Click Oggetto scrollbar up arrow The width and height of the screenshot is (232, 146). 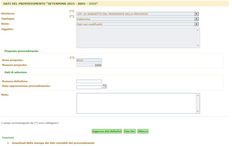click(x=198, y=30)
